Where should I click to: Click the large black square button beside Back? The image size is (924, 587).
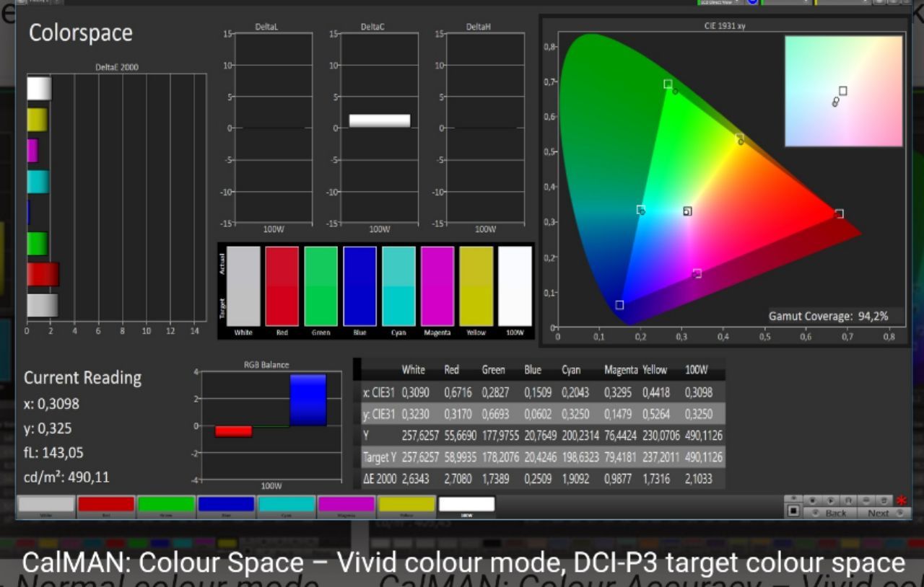click(793, 511)
